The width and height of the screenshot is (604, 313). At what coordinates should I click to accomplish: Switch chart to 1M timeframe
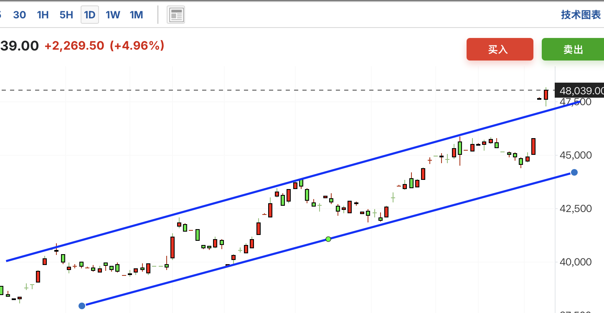click(x=136, y=15)
